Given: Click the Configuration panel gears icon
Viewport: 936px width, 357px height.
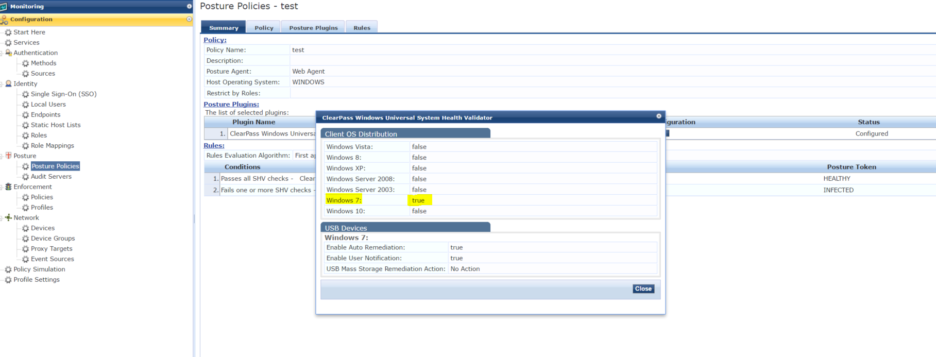Looking at the screenshot, I should click(x=4, y=20).
